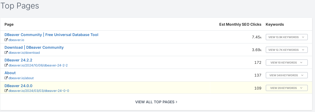Expand View 29 Keywords dropdown
Screen dimensions: 315x112
coord(287,88)
